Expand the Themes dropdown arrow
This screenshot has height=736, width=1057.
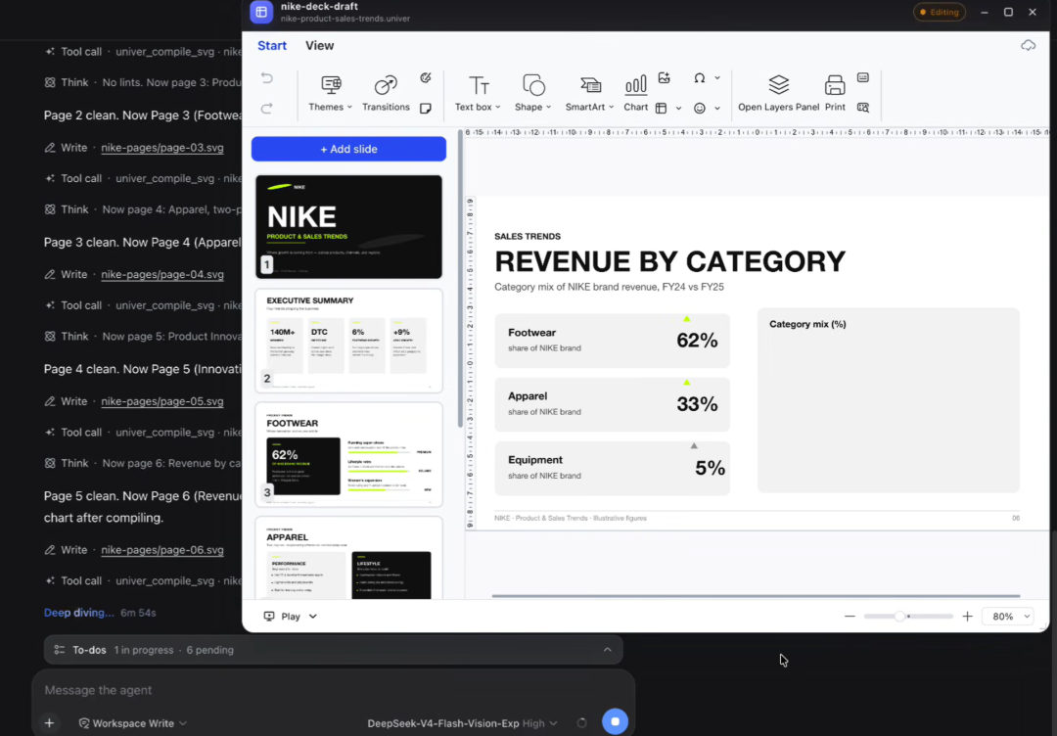[349, 107]
